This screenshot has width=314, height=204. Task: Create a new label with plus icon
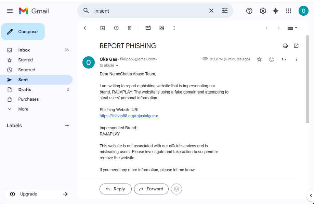click(x=67, y=126)
